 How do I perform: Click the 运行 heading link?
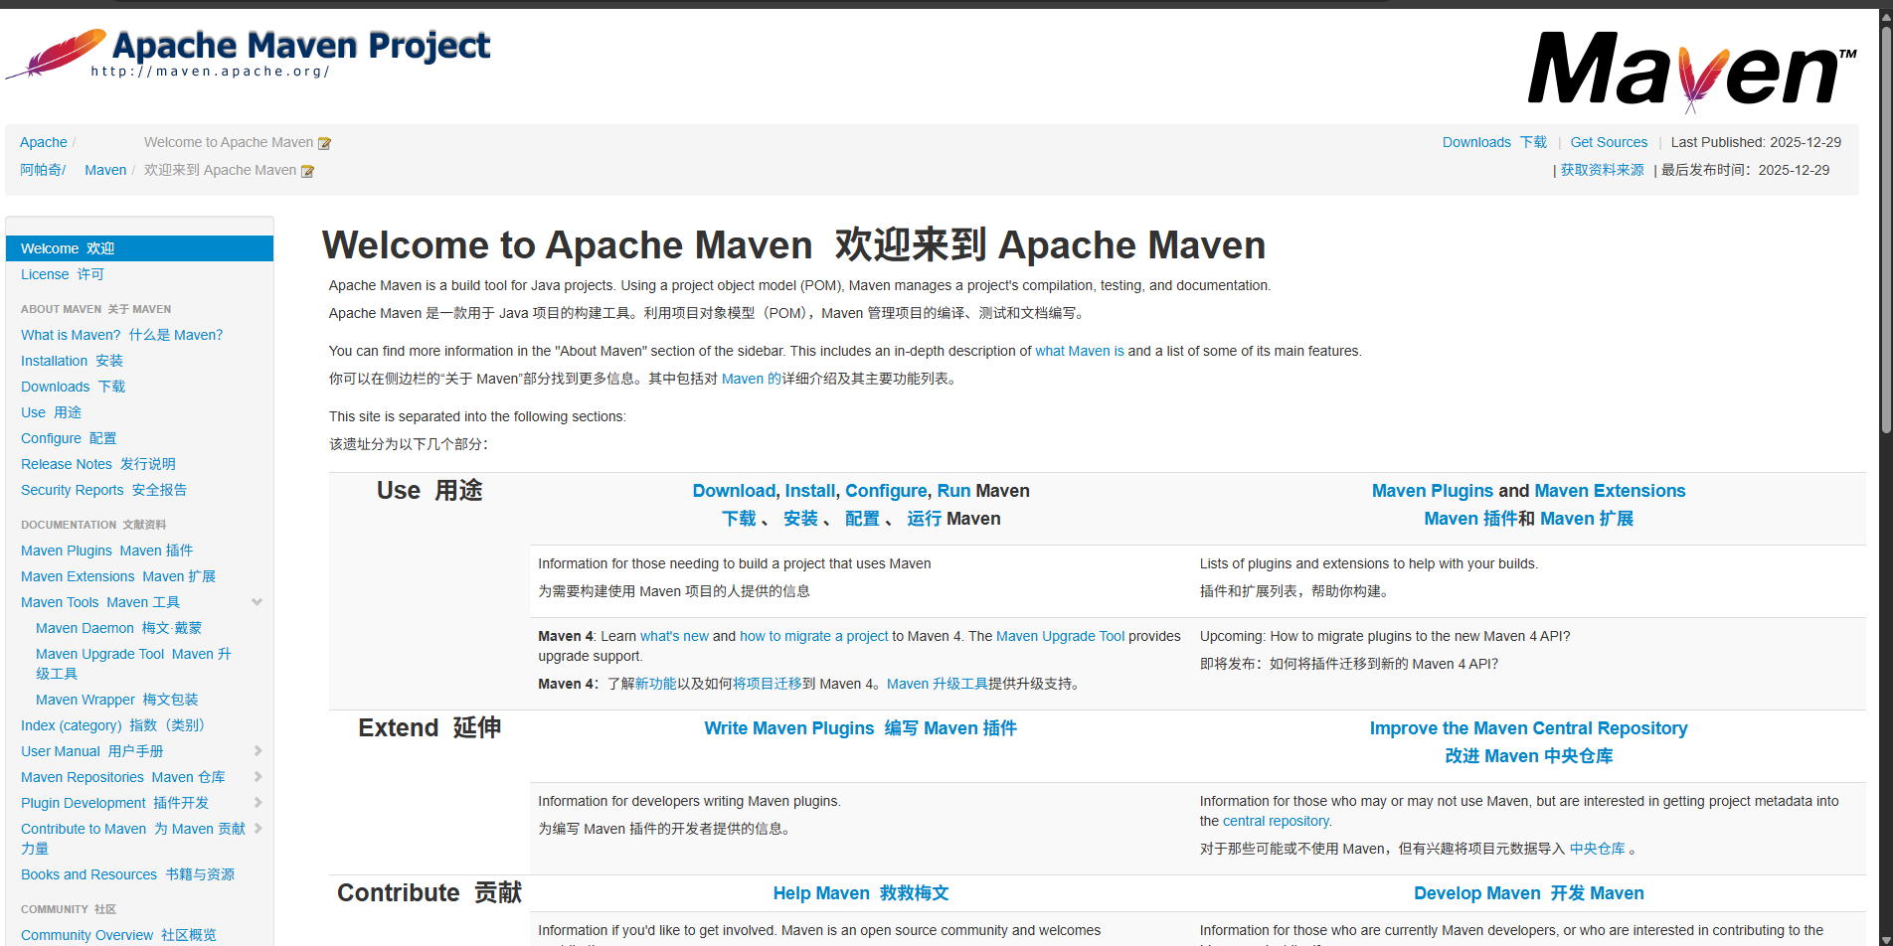click(x=924, y=519)
